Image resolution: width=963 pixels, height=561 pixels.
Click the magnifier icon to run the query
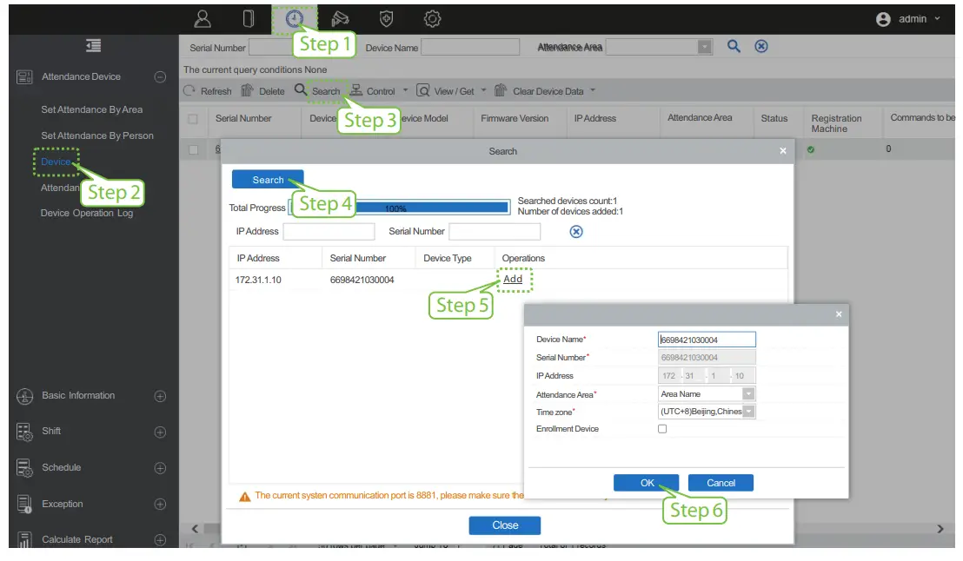pos(734,46)
